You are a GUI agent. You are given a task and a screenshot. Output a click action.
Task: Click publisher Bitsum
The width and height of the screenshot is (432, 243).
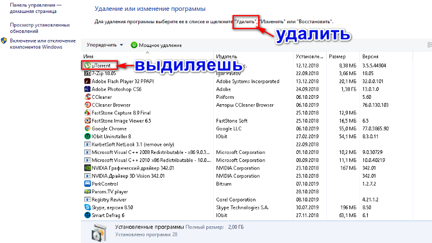pos(224,184)
